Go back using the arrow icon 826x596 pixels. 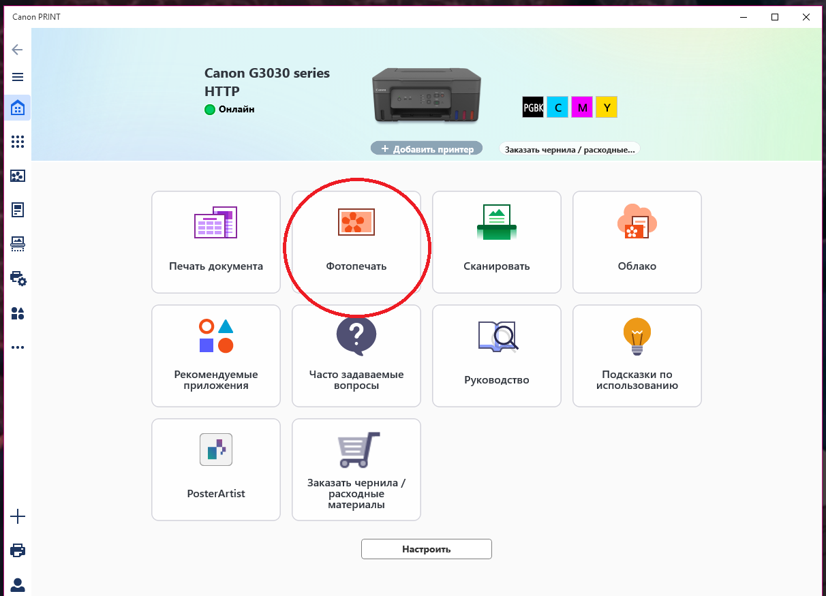click(18, 50)
